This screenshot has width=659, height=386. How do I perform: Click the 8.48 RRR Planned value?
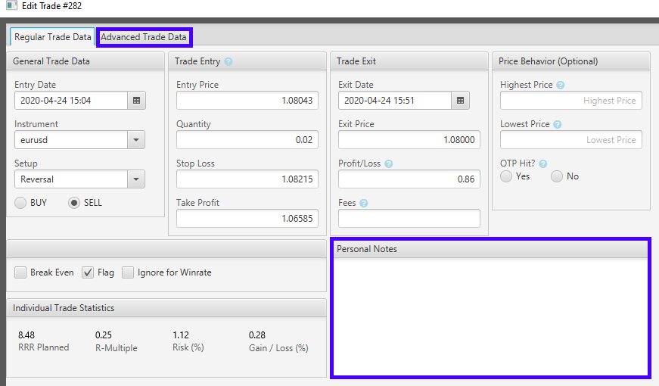click(x=26, y=335)
